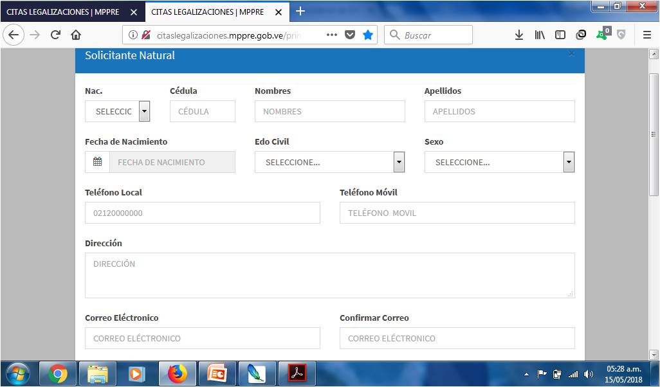The width and height of the screenshot is (660, 387).
Task: Open the browser home page
Action: pyautogui.click(x=76, y=35)
